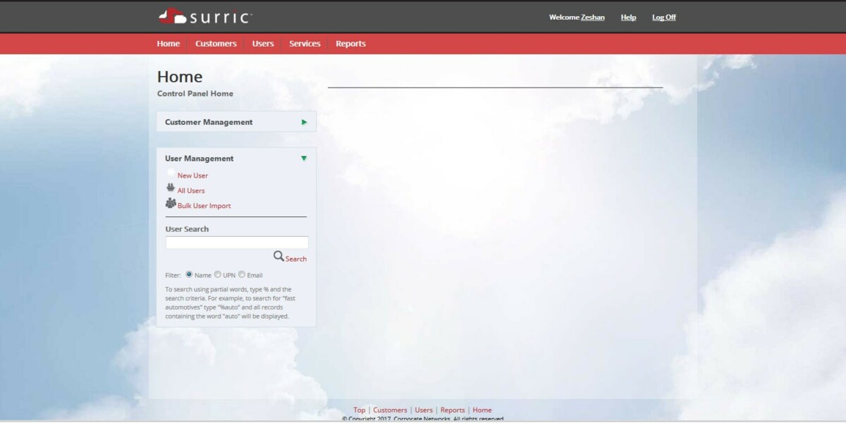
Task: Select the Users navigation tab
Action: point(262,43)
